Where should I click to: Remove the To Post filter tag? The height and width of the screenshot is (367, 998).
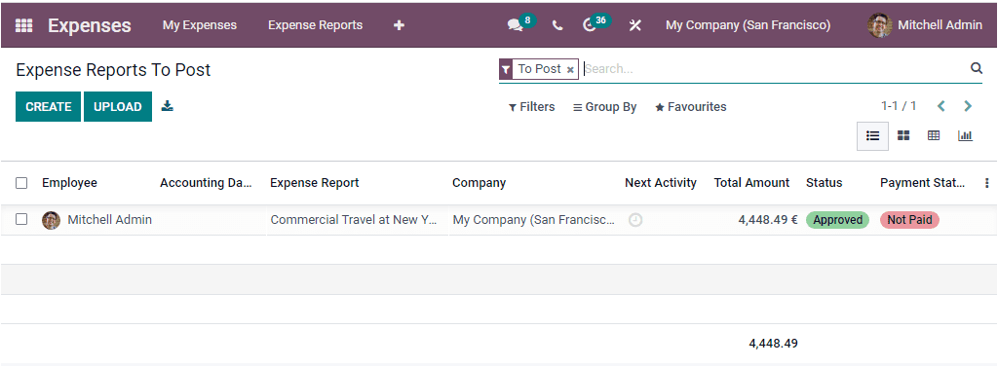(x=570, y=69)
